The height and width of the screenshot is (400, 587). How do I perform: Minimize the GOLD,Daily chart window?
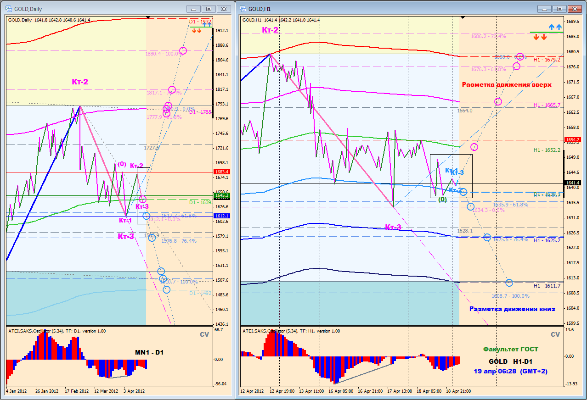(194, 9)
